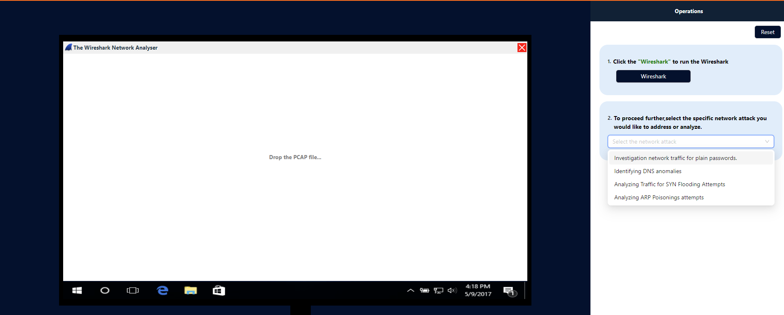Open the Windows Store app
The width and height of the screenshot is (784, 315).
(219, 290)
